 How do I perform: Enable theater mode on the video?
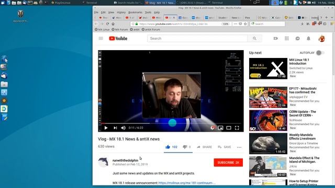click(x=229, y=128)
